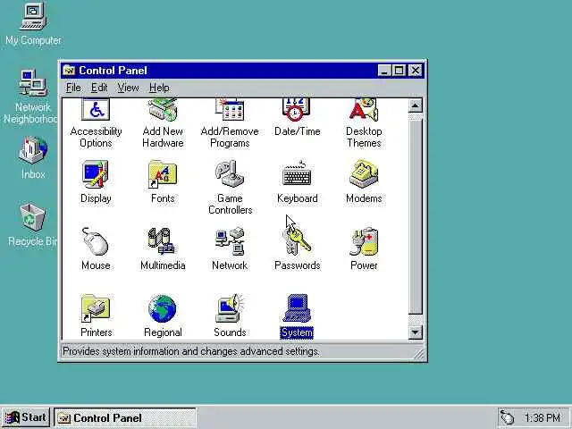Open the Accessibility Options icon
This screenshot has height=429, width=572.
click(96, 109)
